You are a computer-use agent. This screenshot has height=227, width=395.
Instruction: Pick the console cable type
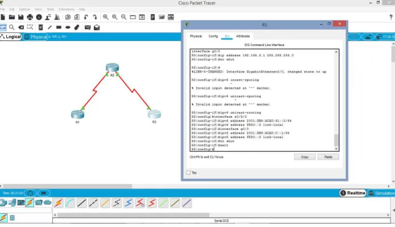70,203
